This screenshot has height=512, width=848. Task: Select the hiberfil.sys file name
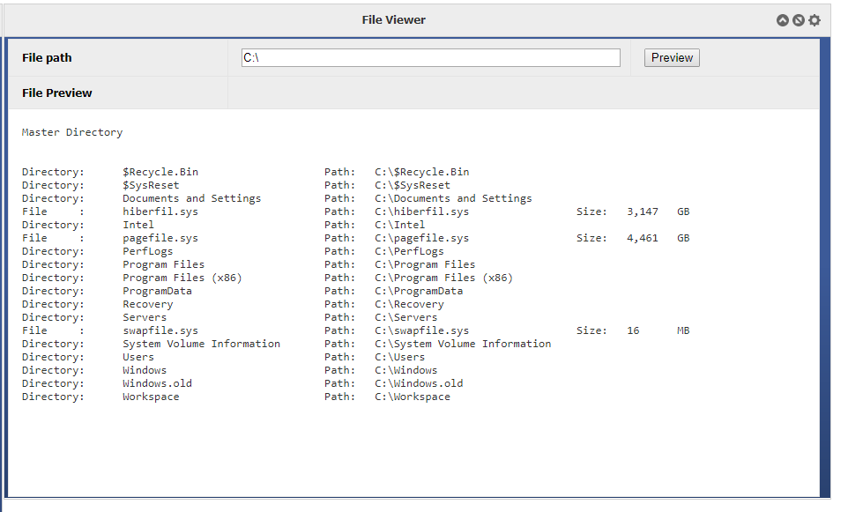[x=160, y=211]
